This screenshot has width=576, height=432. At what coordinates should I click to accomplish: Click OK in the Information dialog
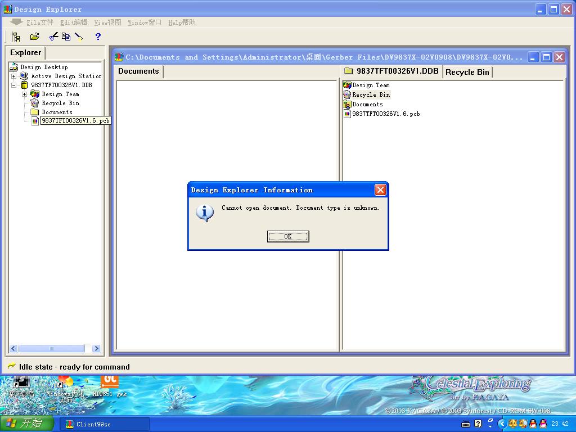[x=288, y=236]
